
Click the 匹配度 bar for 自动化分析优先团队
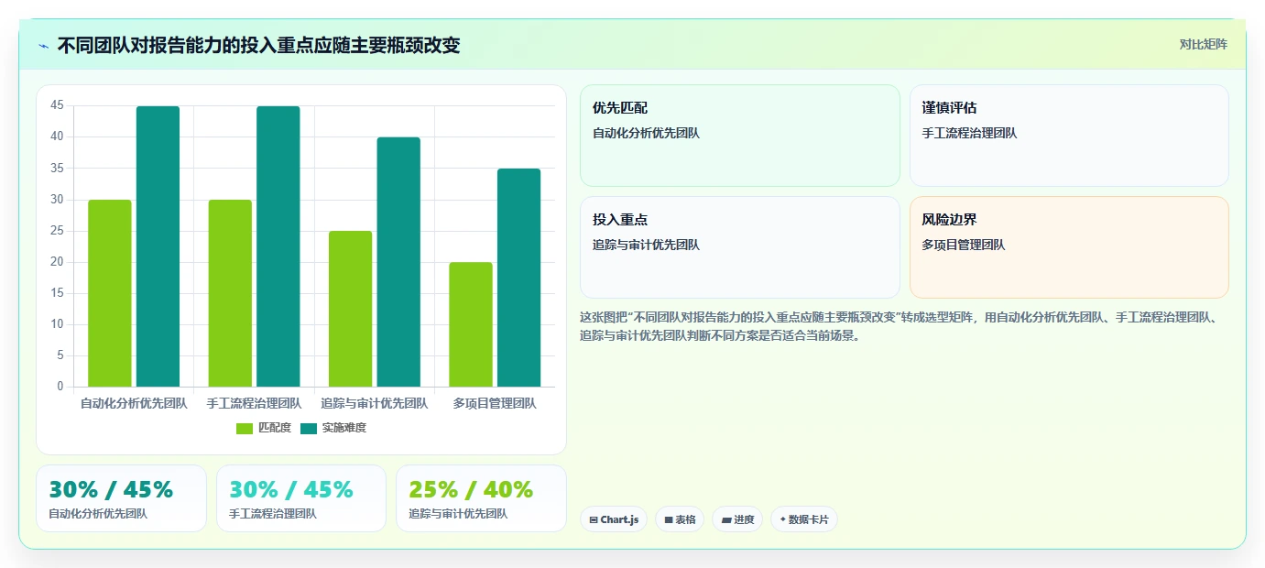pos(110,293)
